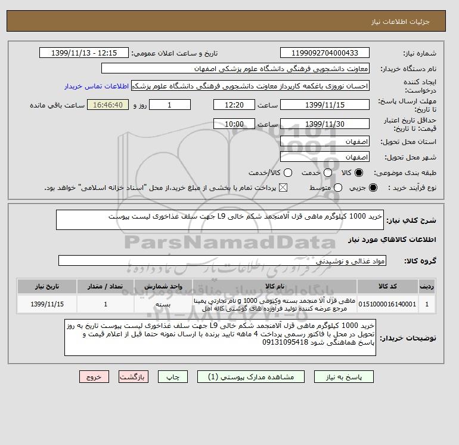459x445 pixels.
Task: Click the بسته unit cell
Action: pos(163,304)
